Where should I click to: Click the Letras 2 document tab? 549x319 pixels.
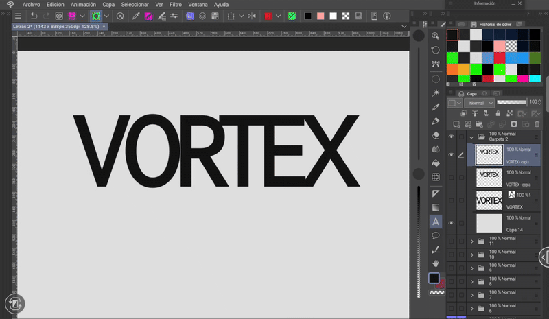[x=55, y=26]
